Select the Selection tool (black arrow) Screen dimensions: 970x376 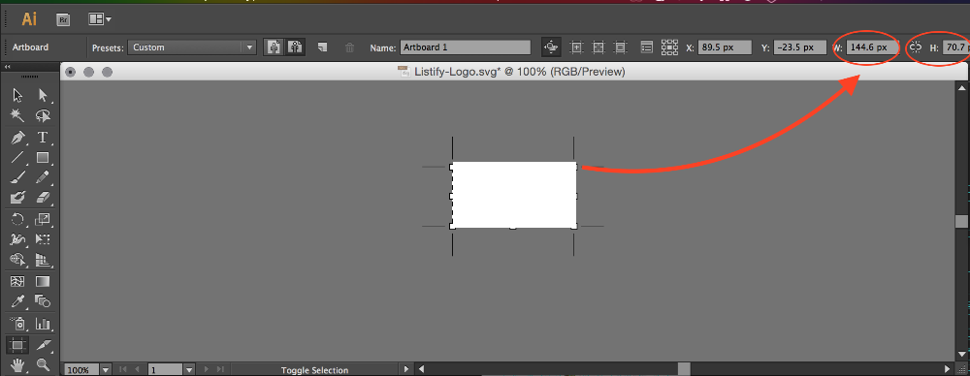tap(17, 95)
